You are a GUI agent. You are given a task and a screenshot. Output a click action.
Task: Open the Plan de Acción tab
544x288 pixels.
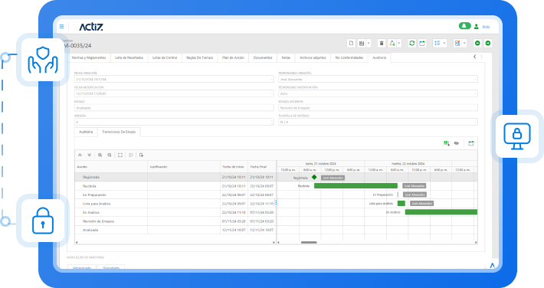(233, 57)
